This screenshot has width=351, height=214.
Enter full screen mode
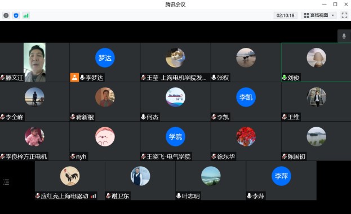coord(344,15)
